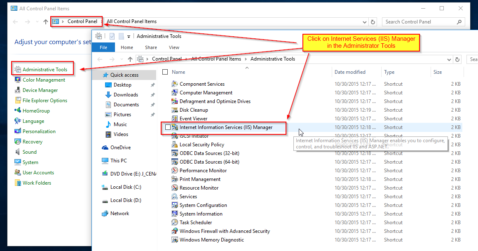Screen dimensions: 478x251
Task: Select Downloads in navigation pane
Action: pyautogui.click(x=126, y=94)
